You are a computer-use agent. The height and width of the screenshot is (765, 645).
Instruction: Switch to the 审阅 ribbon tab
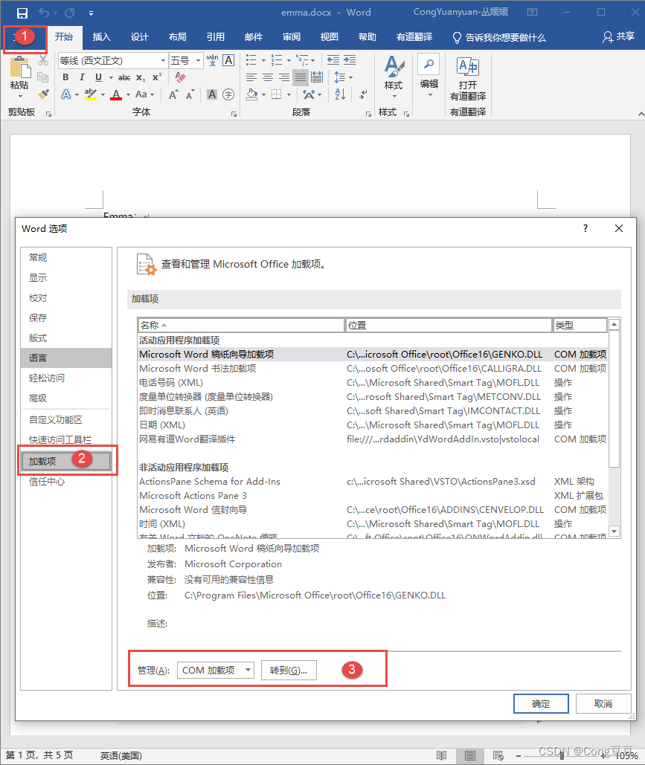[292, 36]
